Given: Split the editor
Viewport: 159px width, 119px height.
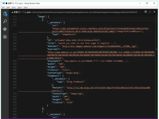Looking at the screenshot, I should [146, 12].
